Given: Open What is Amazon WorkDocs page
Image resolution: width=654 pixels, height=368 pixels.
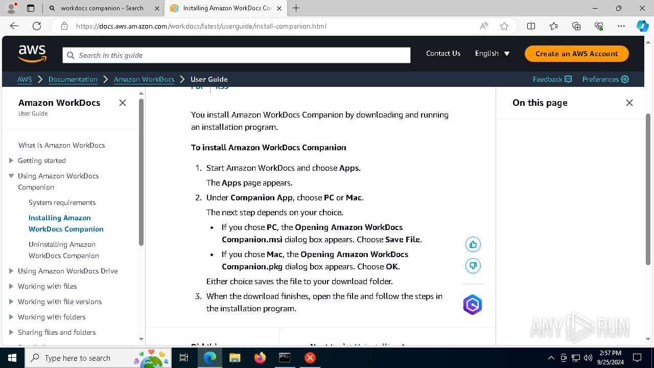Looking at the screenshot, I should [61, 145].
